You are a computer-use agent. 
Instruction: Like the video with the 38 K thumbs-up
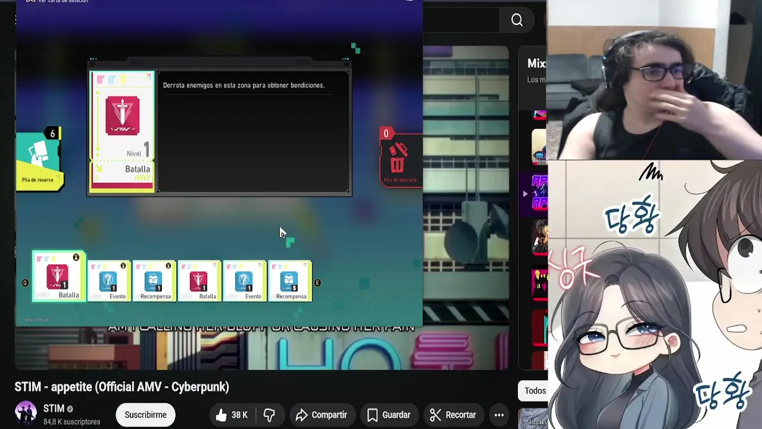coord(232,415)
